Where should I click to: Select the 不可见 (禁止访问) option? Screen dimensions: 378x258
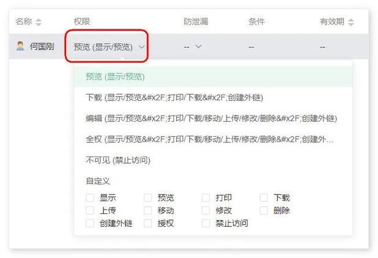coord(213,160)
